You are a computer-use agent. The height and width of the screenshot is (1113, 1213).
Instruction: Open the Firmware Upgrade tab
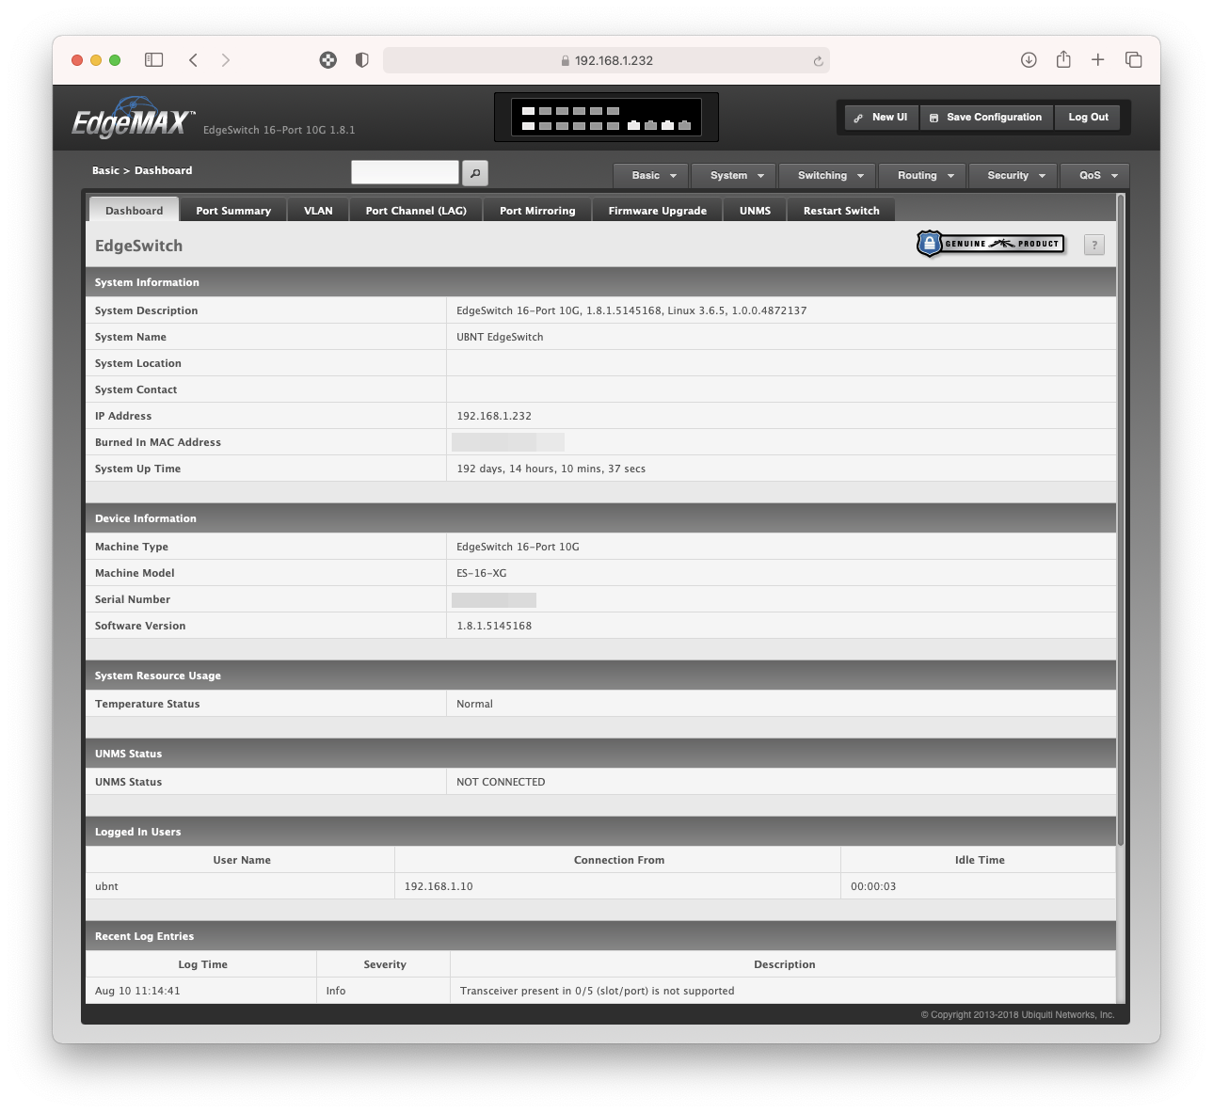point(658,211)
